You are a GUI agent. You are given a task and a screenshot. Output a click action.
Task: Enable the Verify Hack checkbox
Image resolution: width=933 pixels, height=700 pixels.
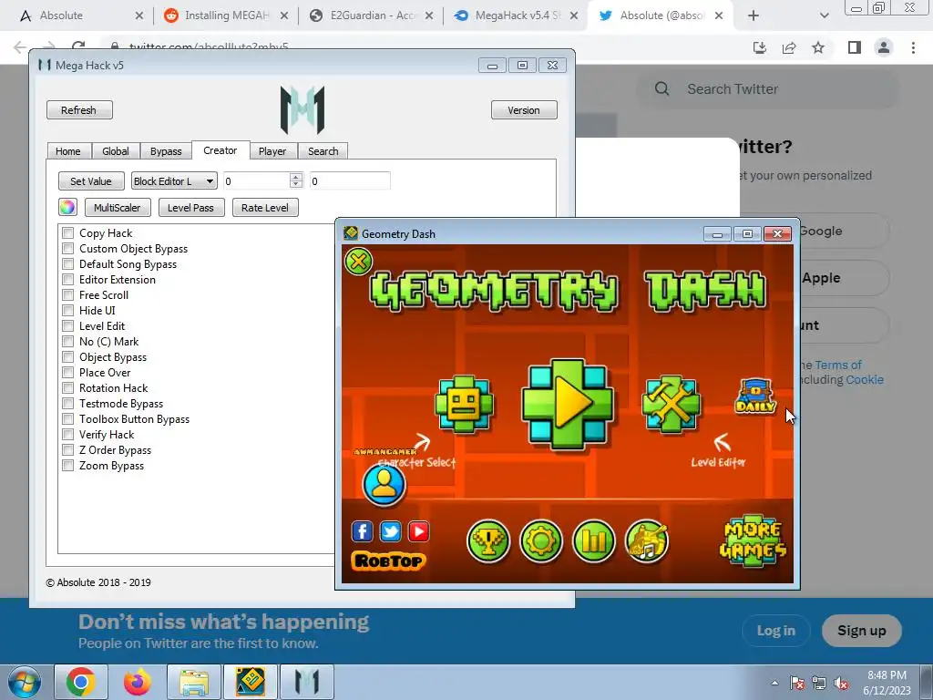(67, 434)
